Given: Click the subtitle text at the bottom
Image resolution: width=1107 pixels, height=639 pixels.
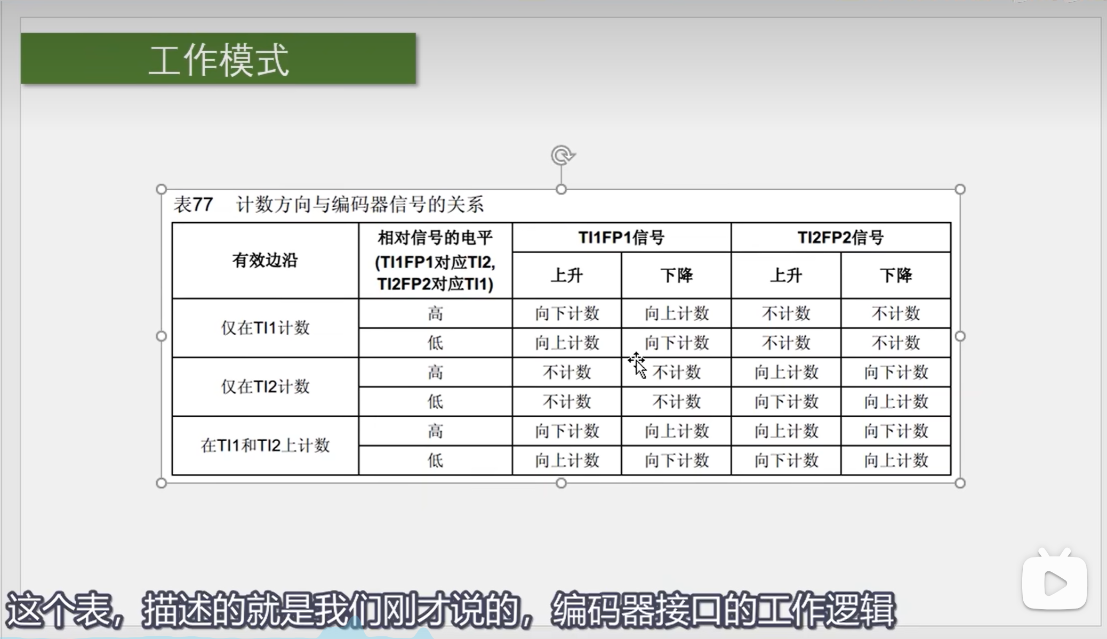Looking at the screenshot, I should [451, 610].
